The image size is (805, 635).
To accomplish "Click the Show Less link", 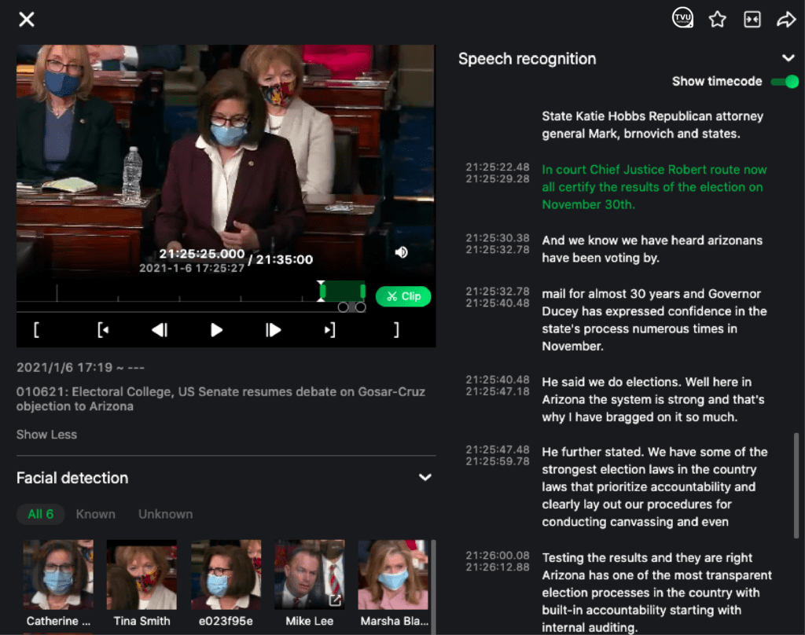I will click(x=46, y=435).
